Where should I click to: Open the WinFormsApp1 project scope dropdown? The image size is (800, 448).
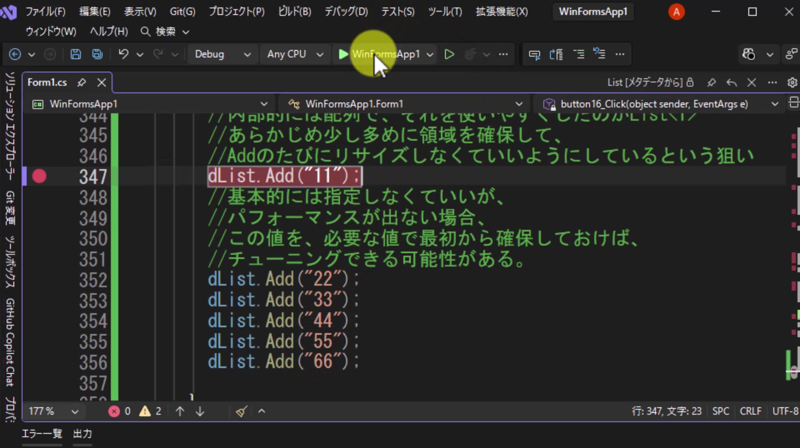coord(150,104)
